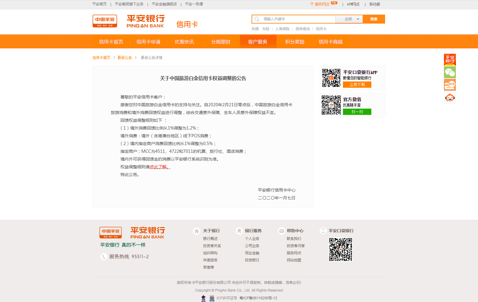Click breadcrumb 最新公告
Image resolution: width=478 pixels, height=302 pixels.
point(125,58)
